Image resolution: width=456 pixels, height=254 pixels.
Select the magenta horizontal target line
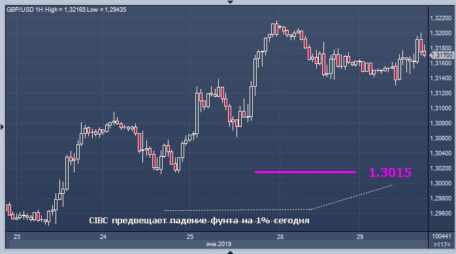point(305,172)
